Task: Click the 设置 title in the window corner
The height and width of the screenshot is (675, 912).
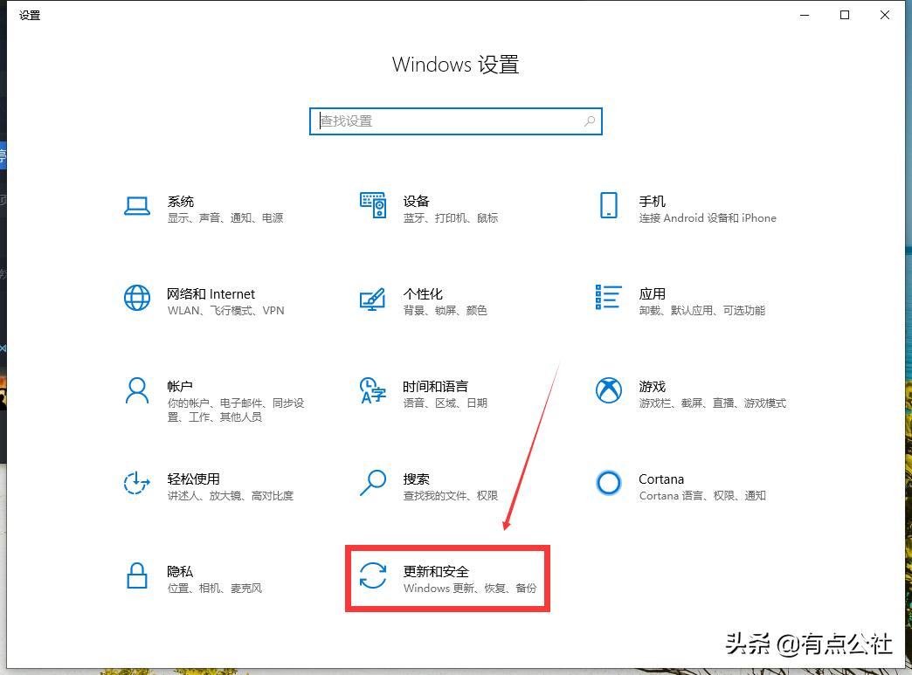Action: pos(29,15)
